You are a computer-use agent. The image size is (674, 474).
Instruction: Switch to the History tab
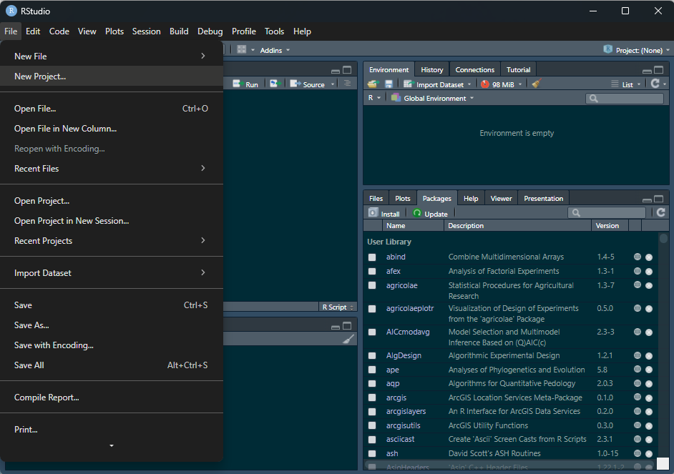[x=431, y=70]
